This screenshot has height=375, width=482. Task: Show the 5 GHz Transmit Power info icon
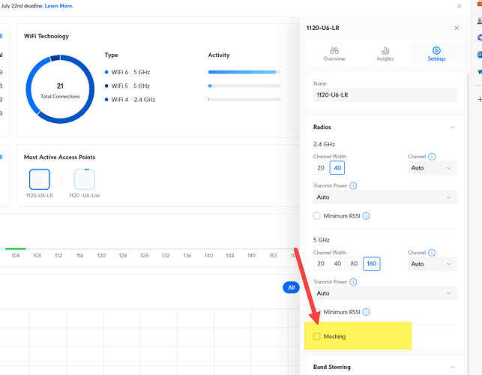click(353, 282)
